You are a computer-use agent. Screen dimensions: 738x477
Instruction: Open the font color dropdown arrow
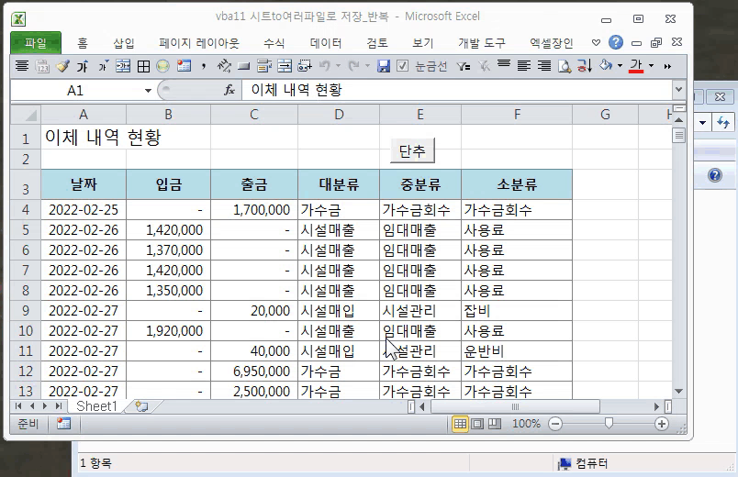point(652,66)
